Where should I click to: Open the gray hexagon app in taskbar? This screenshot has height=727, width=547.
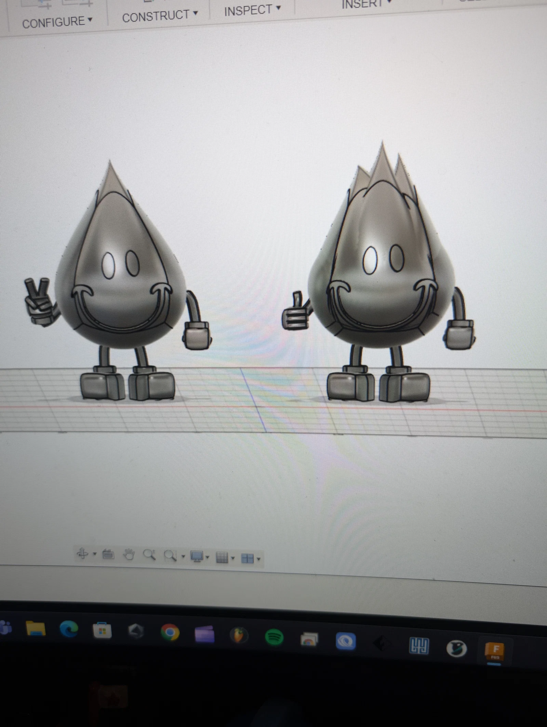136,631
